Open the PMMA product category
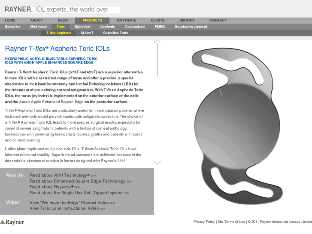The width and height of the screenshot is (312, 234). [160, 27]
